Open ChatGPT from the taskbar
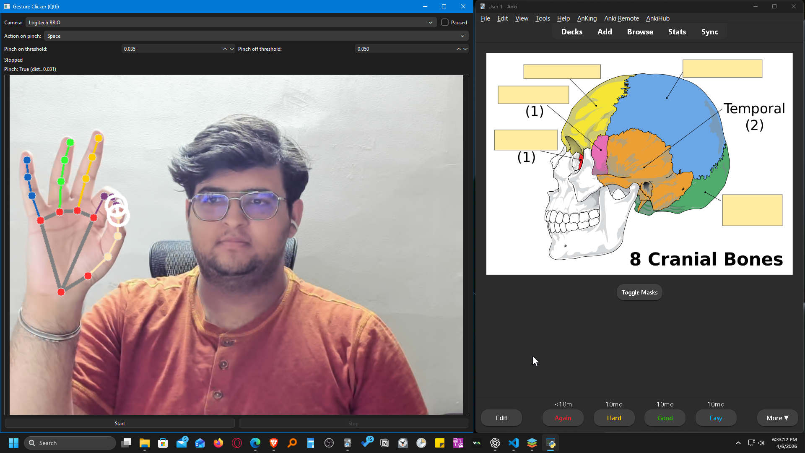805x453 pixels. pyautogui.click(x=495, y=443)
